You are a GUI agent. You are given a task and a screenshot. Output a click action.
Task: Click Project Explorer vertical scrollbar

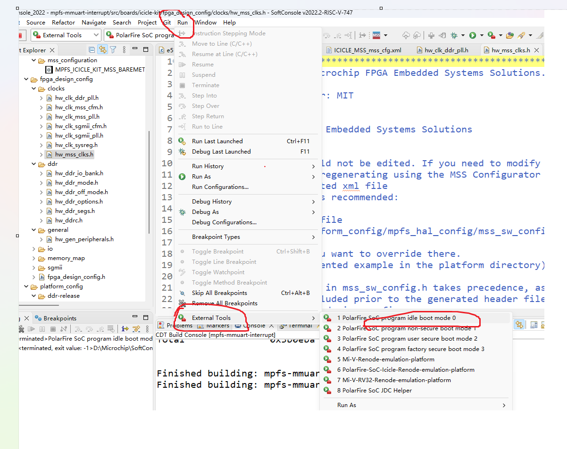click(150, 181)
